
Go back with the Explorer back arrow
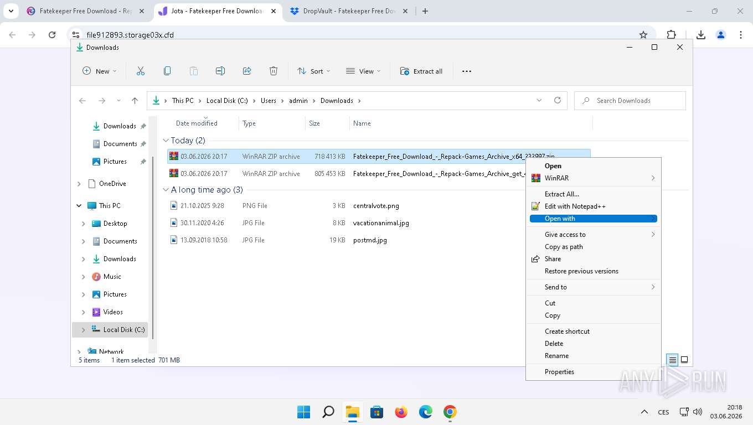tap(82, 101)
